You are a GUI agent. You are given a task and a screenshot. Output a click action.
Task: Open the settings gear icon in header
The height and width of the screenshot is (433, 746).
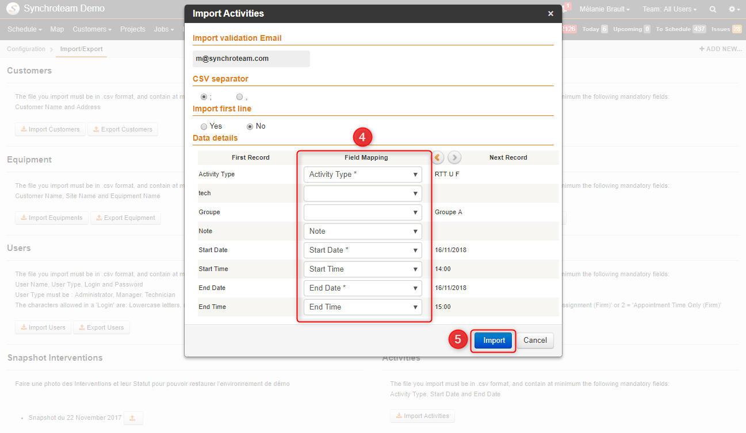734,9
